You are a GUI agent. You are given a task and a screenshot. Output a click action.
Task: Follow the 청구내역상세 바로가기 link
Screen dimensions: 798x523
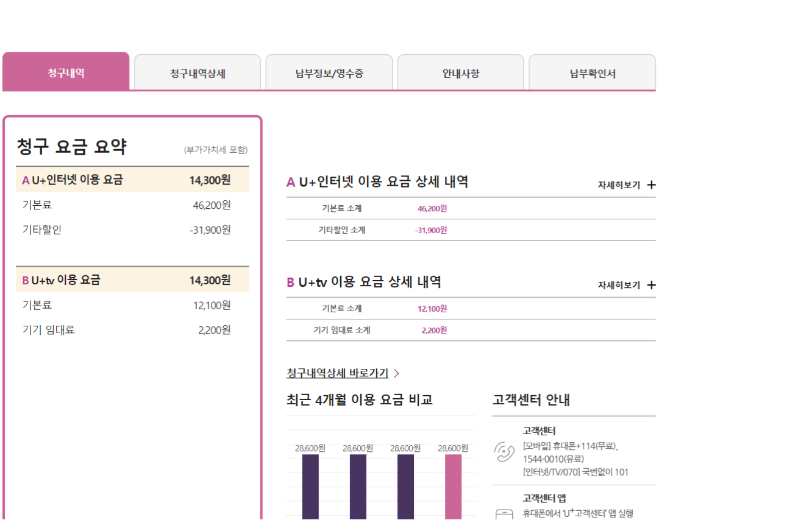337,373
